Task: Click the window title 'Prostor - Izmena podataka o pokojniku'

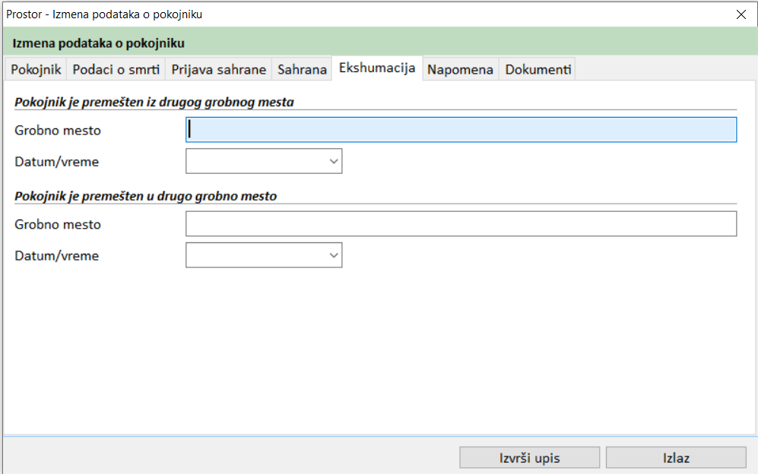Action: [x=104, y=14]
